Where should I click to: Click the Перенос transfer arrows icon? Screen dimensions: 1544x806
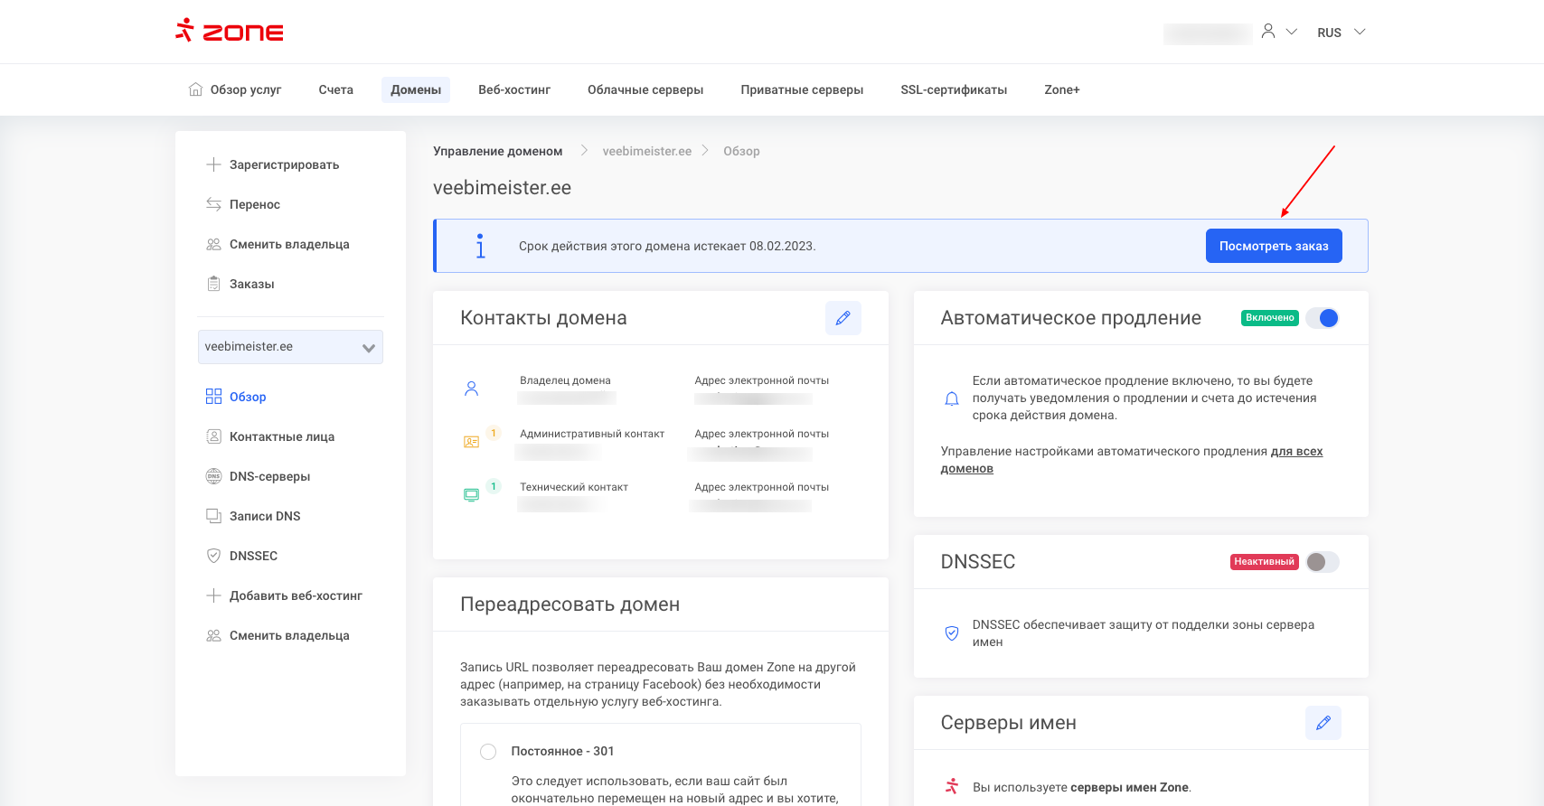[x=213, y=204]
